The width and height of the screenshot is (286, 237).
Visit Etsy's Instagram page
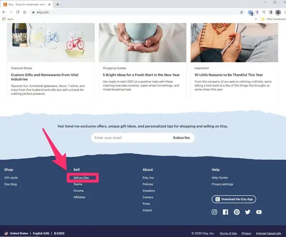tap(214, 212)
